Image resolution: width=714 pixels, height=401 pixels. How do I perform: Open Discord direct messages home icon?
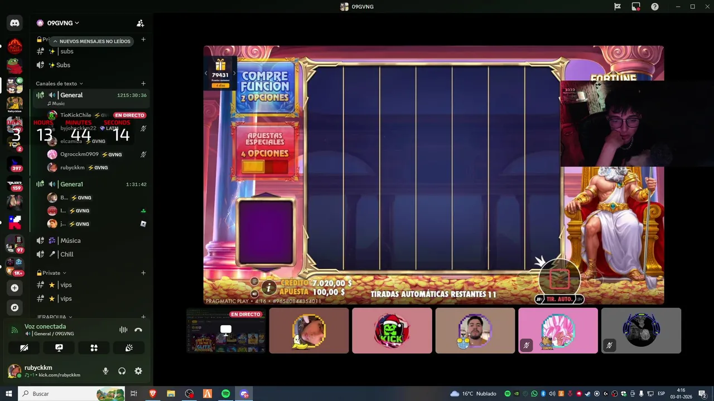pos(15,23)
